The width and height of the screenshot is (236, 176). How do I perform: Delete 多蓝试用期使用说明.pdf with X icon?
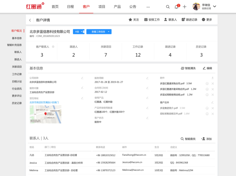point(213,95)
